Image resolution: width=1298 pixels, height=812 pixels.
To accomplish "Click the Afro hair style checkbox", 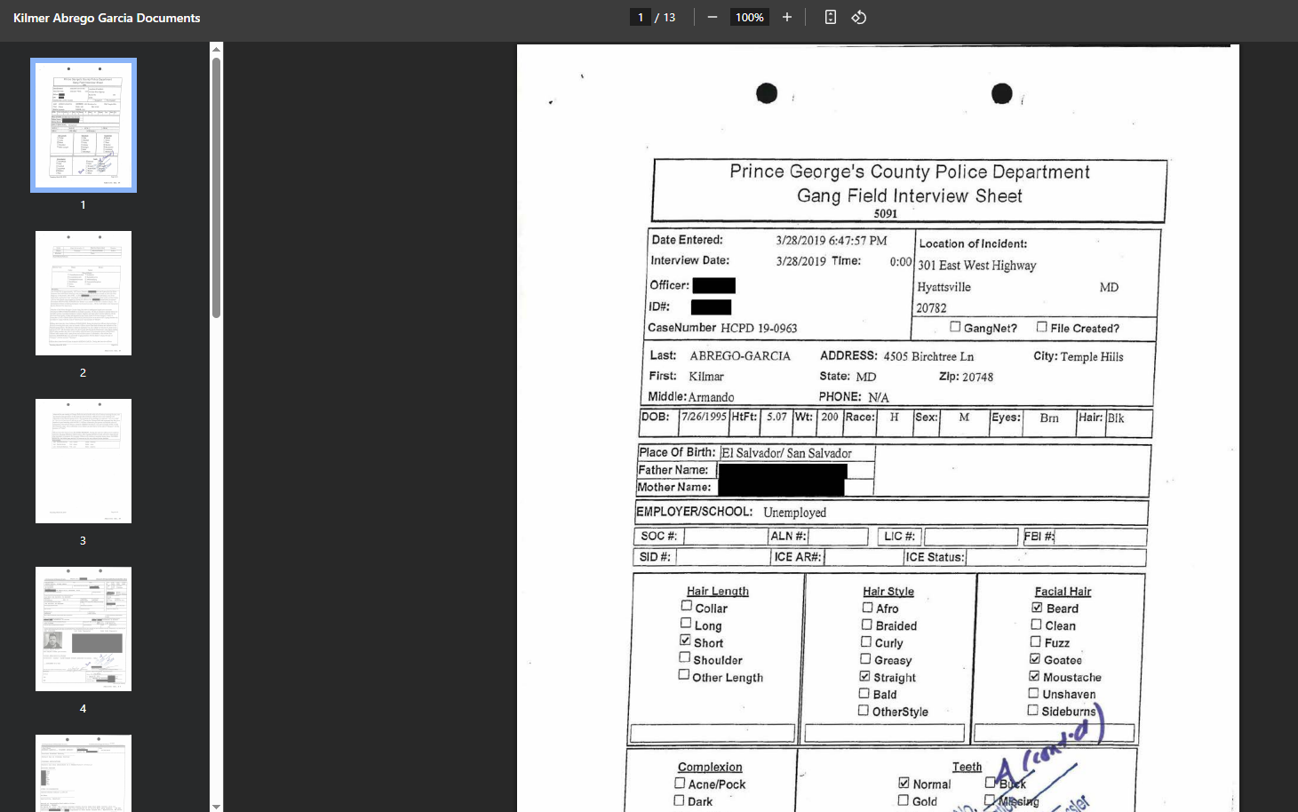I will coord(867,608).
